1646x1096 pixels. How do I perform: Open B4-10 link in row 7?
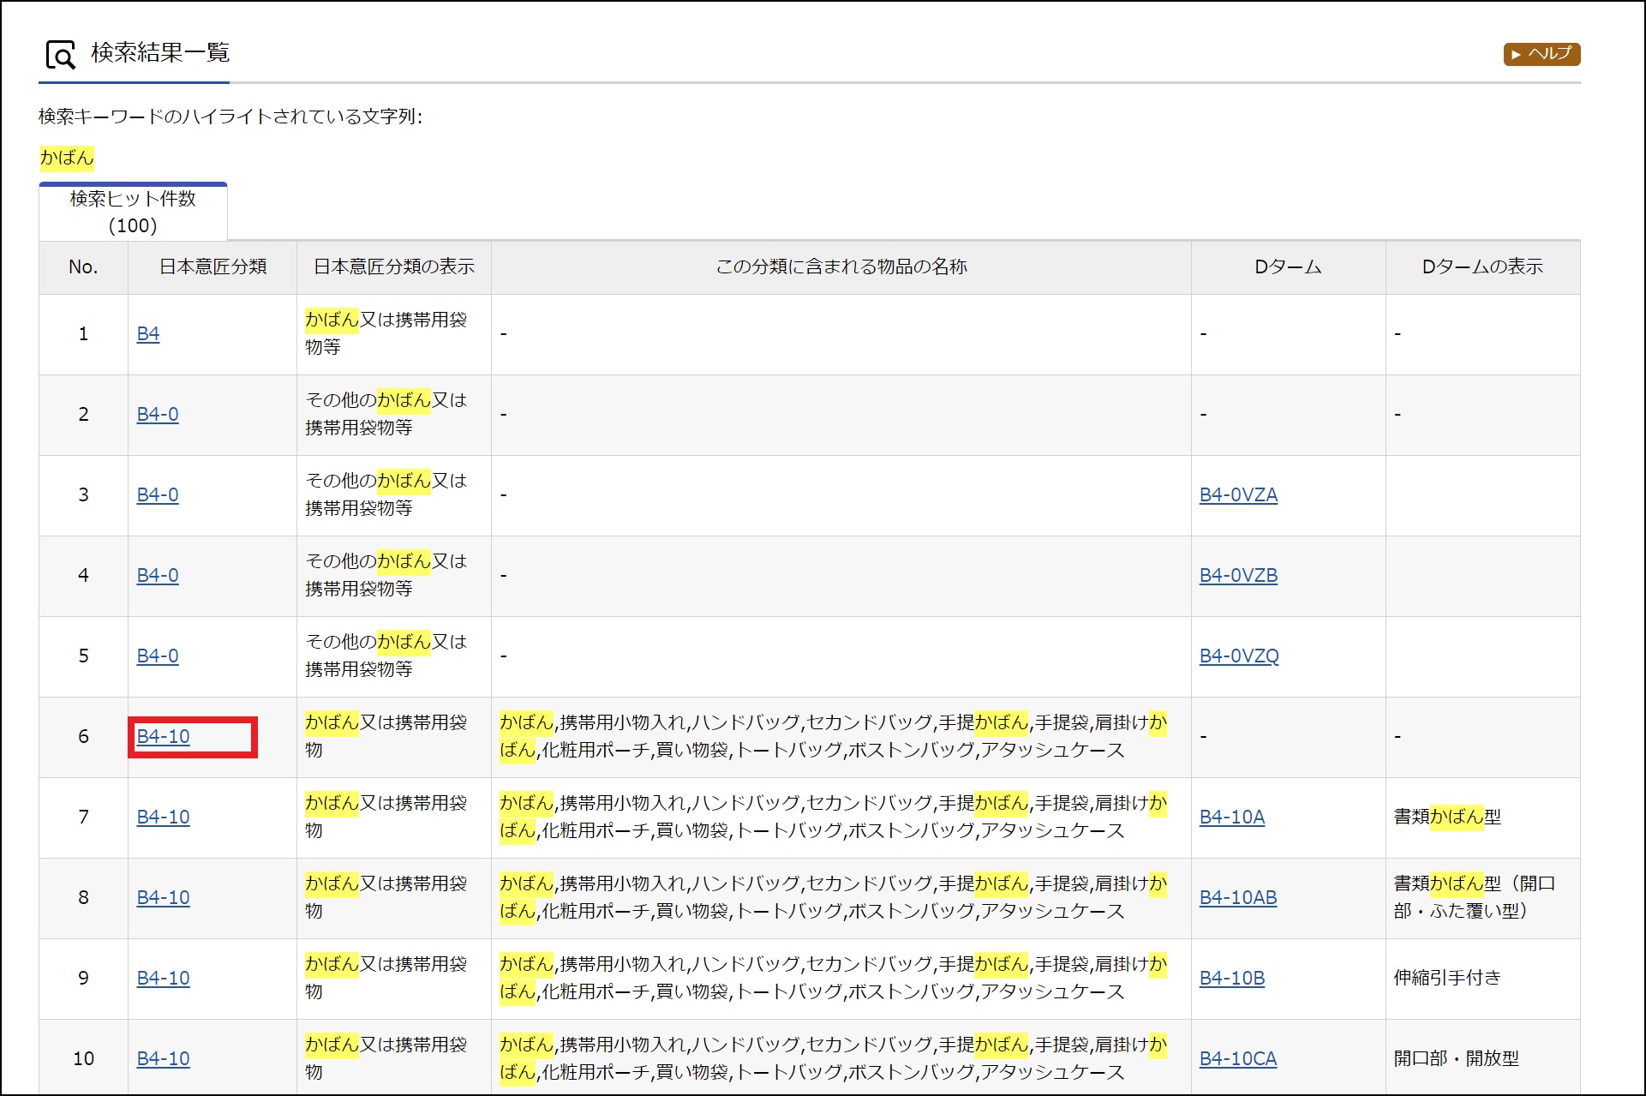164,818
